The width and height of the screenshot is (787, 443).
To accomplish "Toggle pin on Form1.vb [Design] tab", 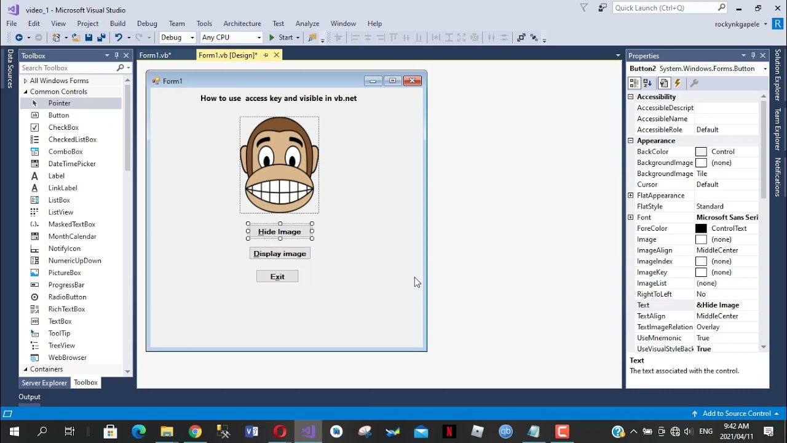I will point(266,55).
